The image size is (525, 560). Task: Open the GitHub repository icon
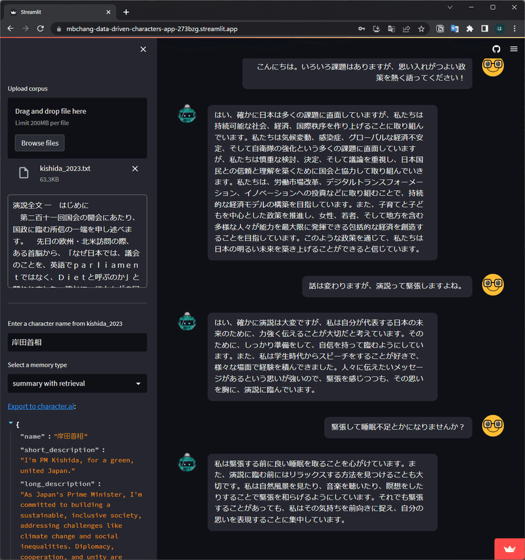pyautogui.click(x=497, y=49)
